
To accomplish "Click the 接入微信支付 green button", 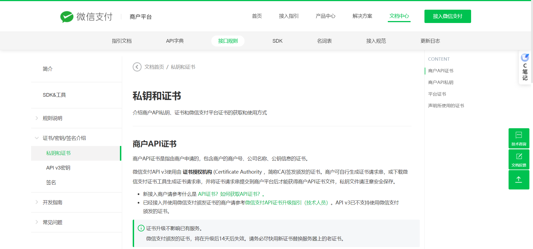I will 447,16.
